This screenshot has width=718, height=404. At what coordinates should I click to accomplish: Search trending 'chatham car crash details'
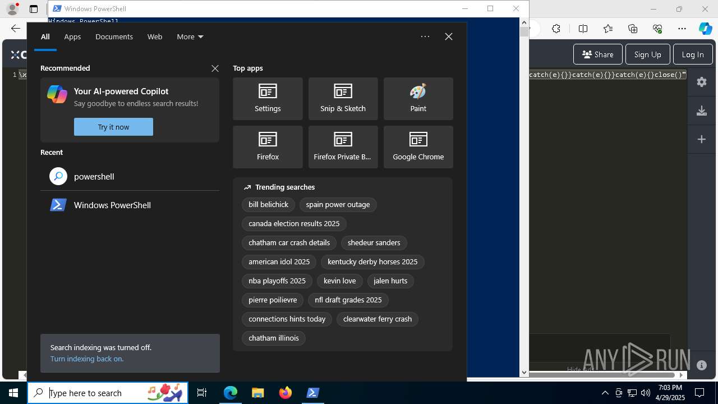point(289,243)
